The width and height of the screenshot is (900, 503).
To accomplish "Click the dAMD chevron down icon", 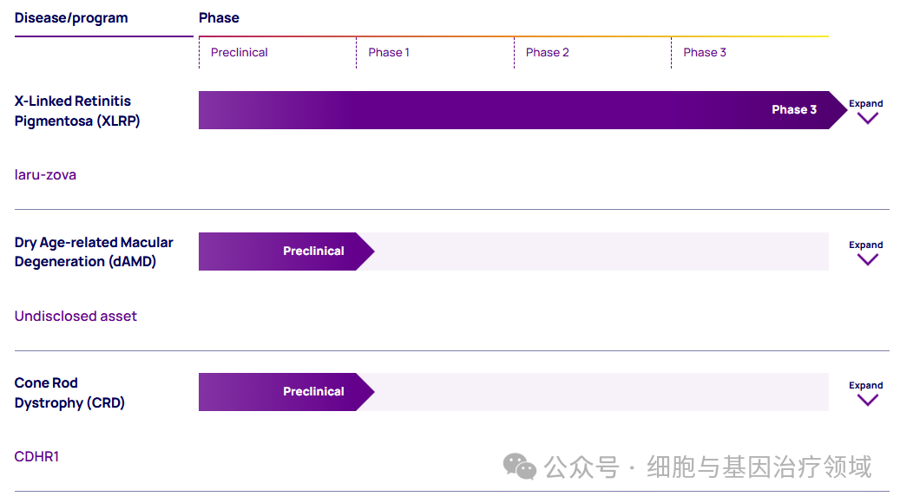I will [x=867, y=259].
